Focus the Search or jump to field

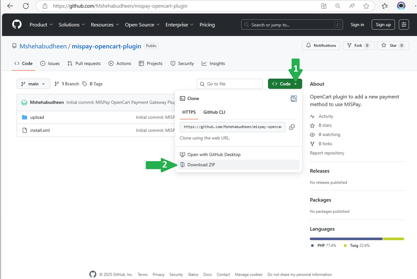coord(292,25)
